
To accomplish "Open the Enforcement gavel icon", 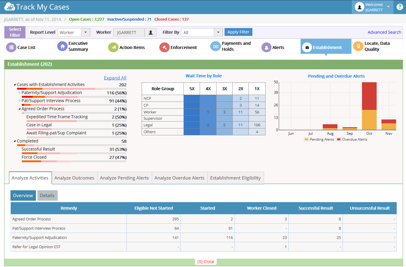I will [x=164, y=47].
